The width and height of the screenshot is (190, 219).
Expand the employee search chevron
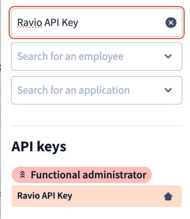[x=168, y=56]
